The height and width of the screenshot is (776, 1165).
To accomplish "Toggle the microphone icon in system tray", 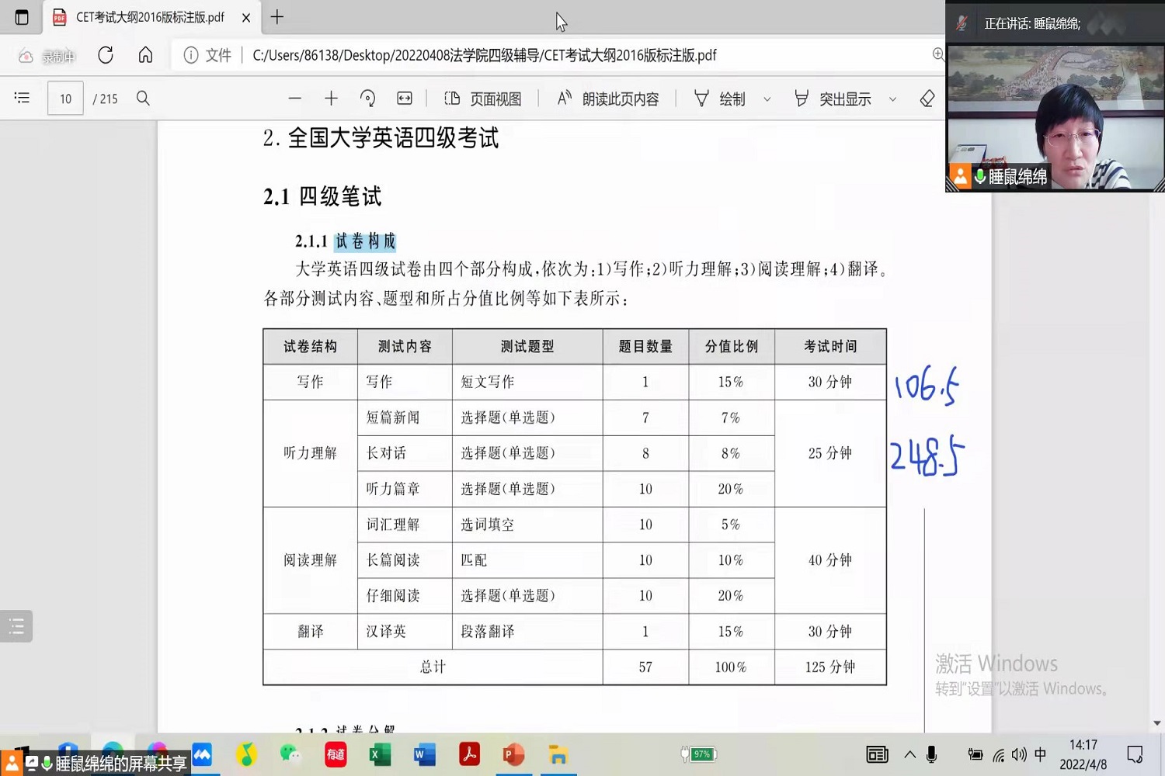I will coord(931,754).
